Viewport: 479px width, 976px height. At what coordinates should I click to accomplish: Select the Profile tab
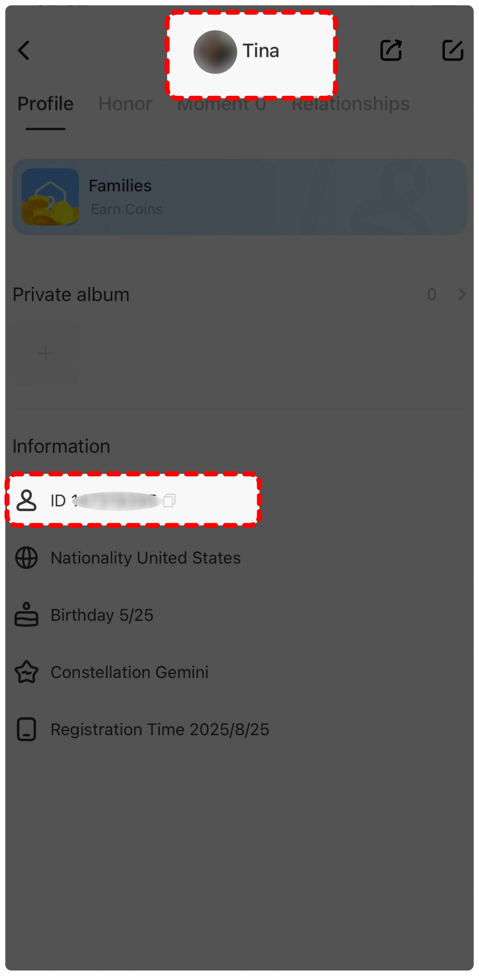(46, 104)
